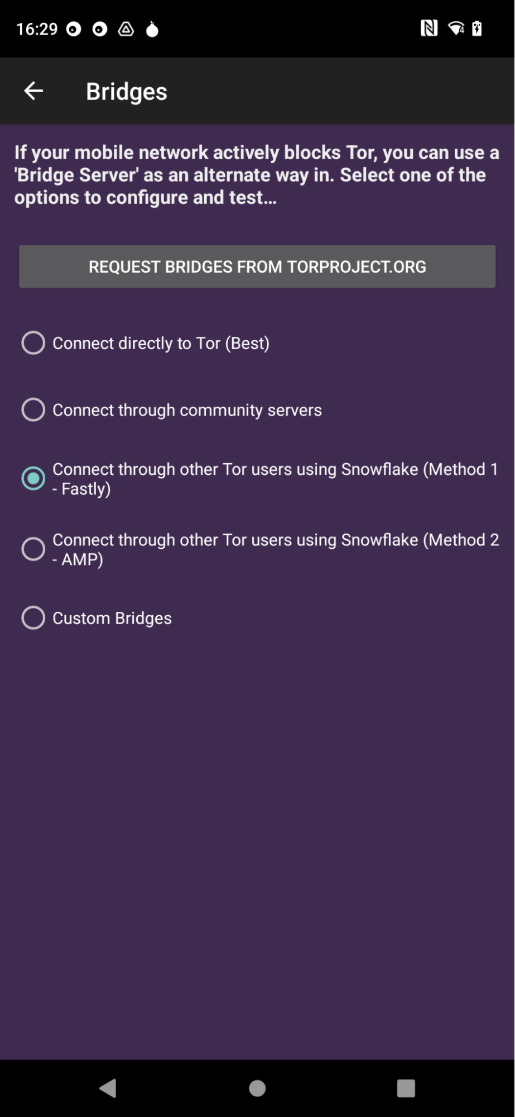515x1117 pixels.
Task: Tap the circle notification icon beside the triangle icon
Action: click(x=100, y=29)
